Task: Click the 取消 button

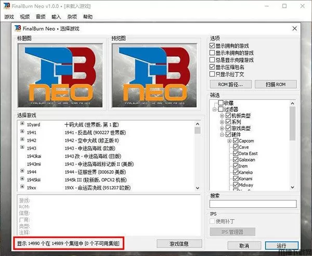Action: (244, 246)
